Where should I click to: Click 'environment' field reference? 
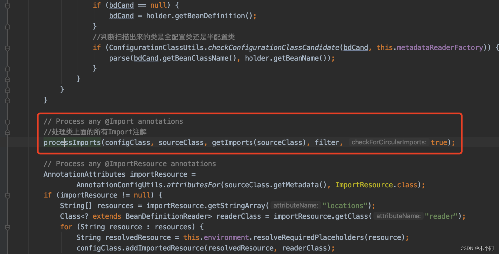[x=226, y=237]
